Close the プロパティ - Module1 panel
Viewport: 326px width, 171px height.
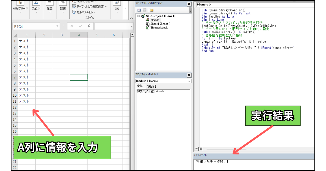pyautogui.click(x=189, y=75)
